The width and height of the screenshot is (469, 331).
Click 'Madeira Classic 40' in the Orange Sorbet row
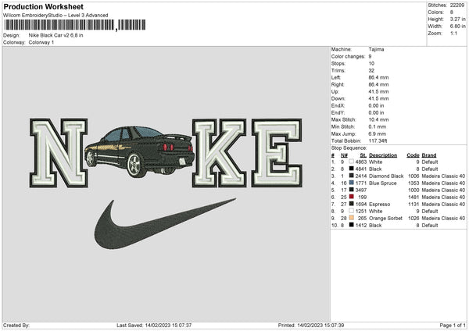pos(443,218)
